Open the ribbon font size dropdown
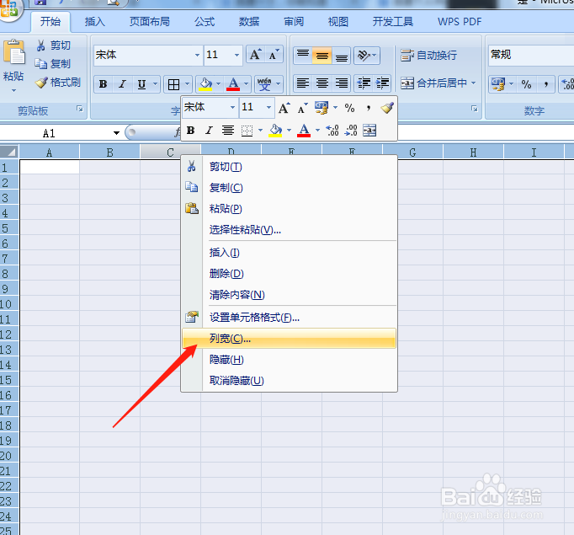 coord(237,55)
